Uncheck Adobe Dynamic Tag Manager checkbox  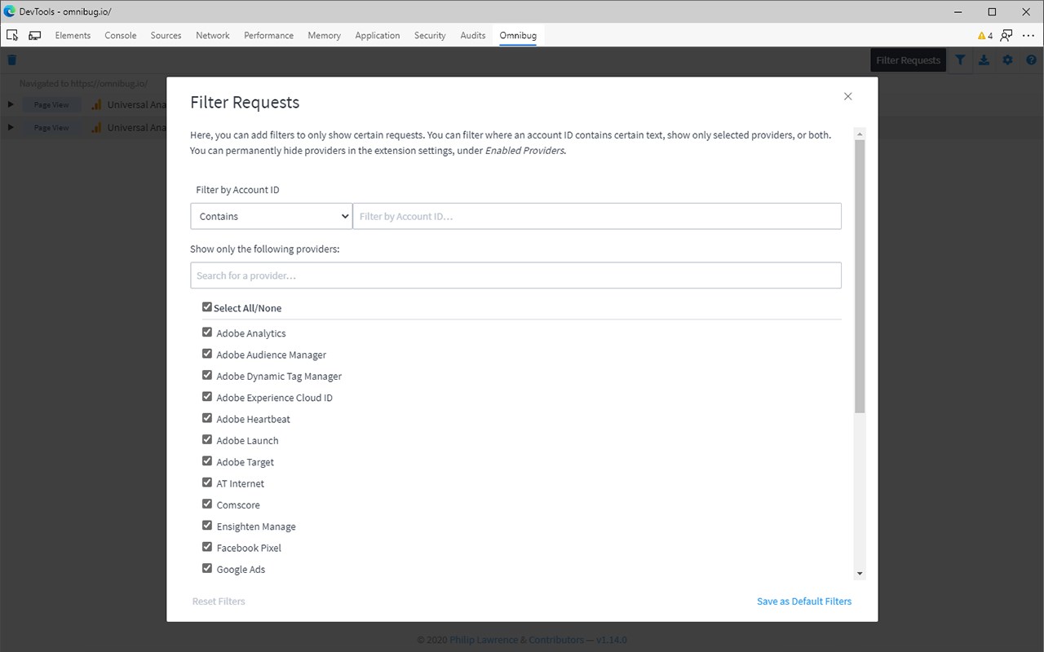pyautogui.click(x=207, y=375)
